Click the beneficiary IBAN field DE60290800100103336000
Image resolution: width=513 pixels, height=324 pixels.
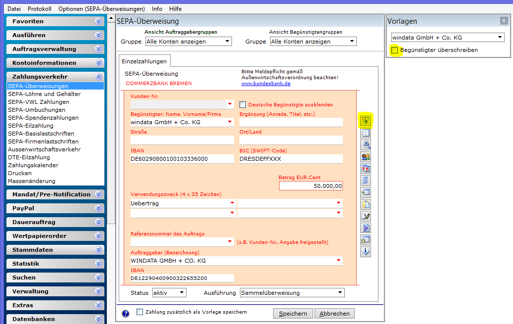tap(182, 159)
